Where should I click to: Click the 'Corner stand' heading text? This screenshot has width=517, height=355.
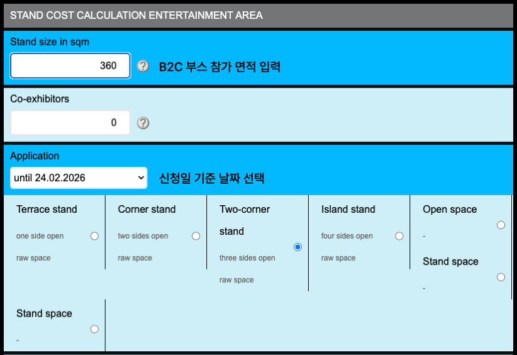[147, 209]
